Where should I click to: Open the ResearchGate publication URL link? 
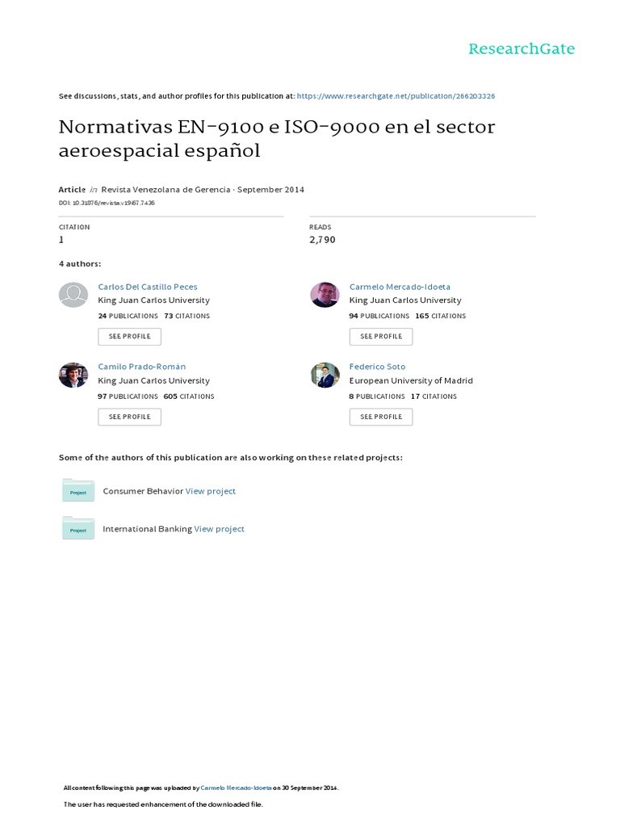[396, 96]
